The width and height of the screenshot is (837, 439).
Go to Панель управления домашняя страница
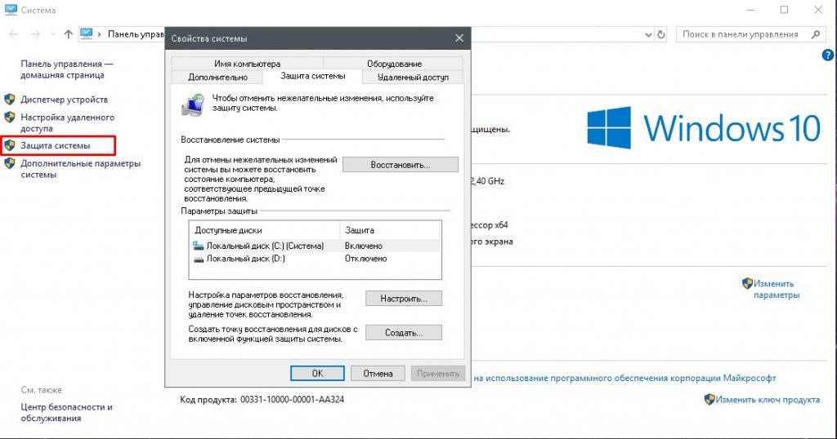tap(67, 69)
